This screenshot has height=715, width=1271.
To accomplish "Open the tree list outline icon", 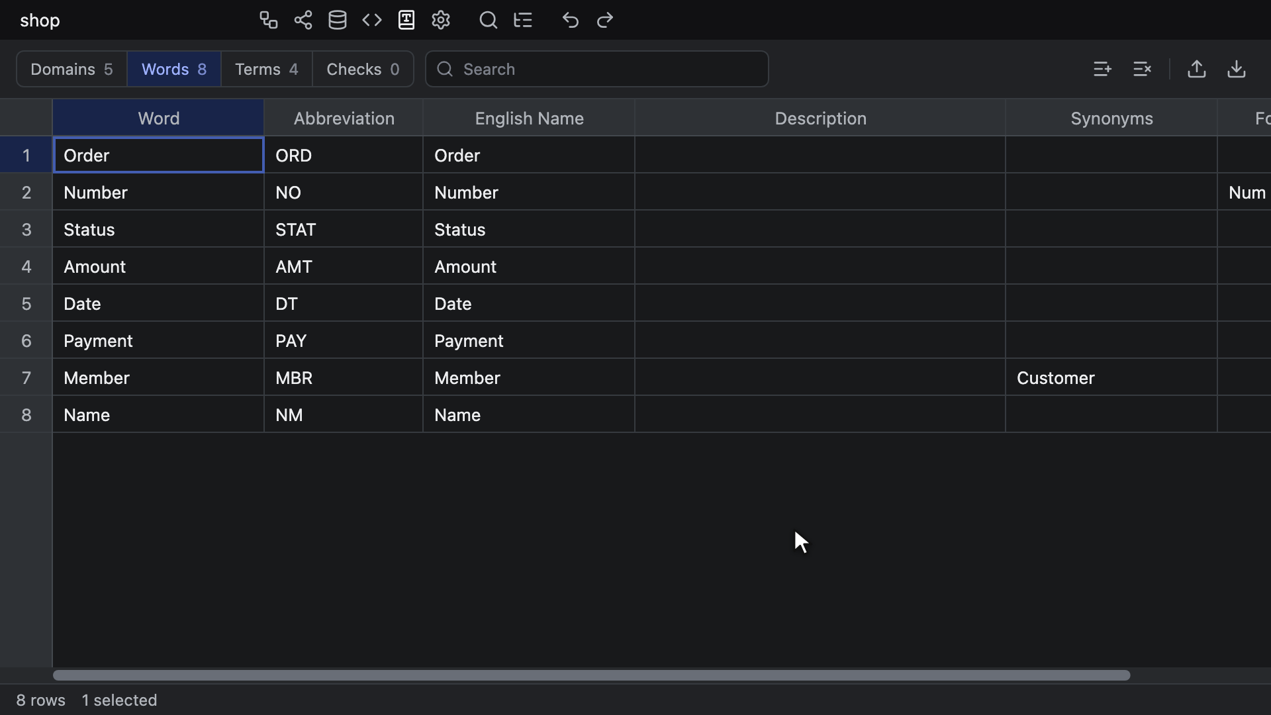I will 523,20.
